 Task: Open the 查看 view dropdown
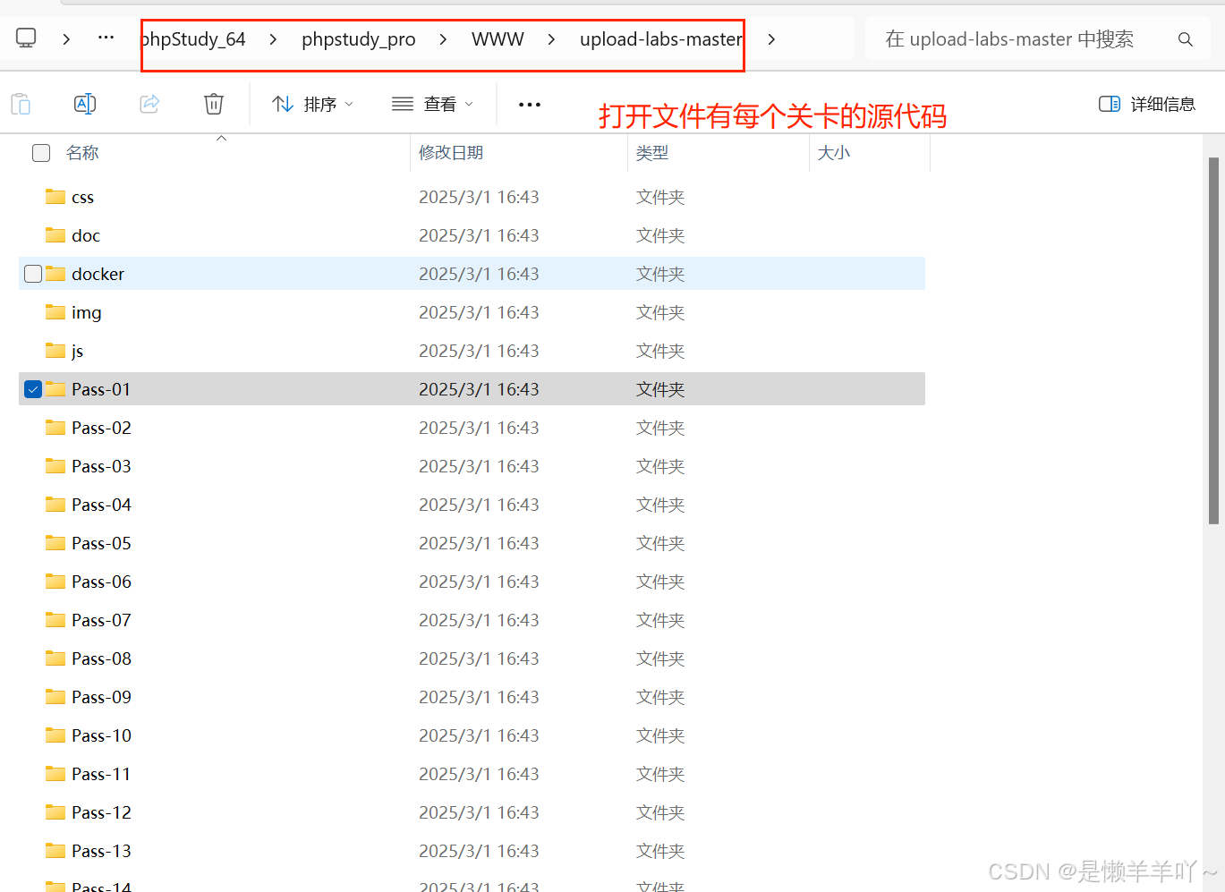(432, 104)
